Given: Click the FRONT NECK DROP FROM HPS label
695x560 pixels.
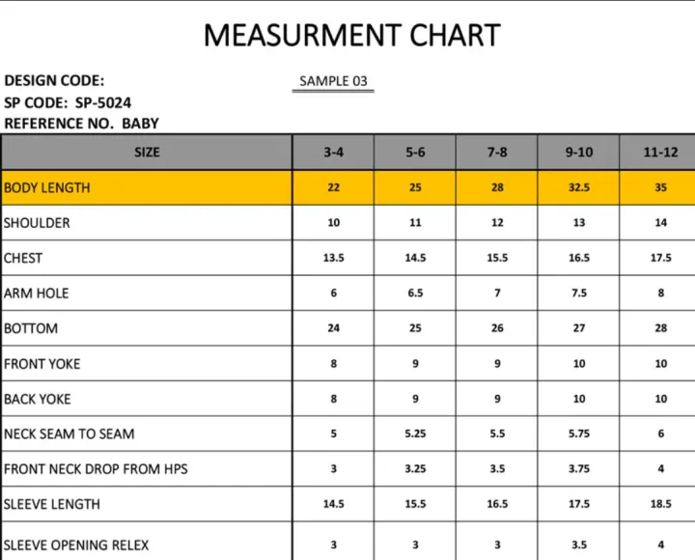Looking at the screenshot, I should pyautogui.click(x=96, y=469).
